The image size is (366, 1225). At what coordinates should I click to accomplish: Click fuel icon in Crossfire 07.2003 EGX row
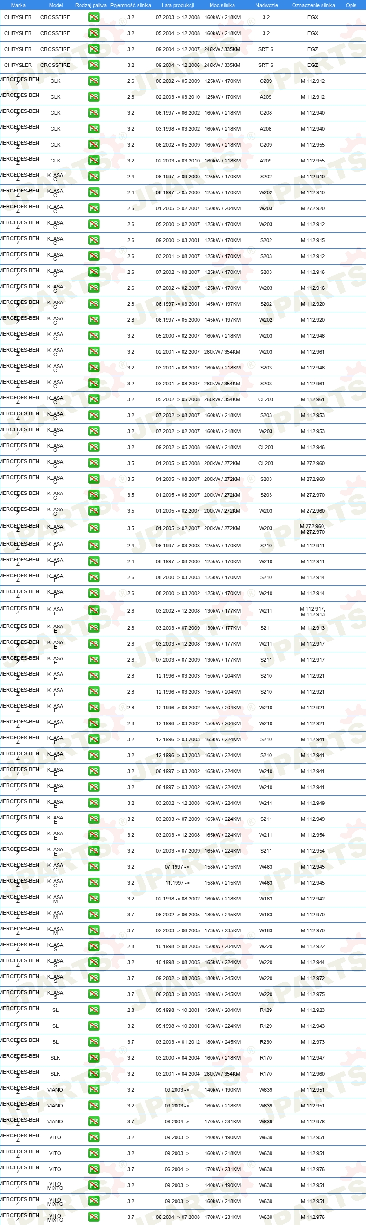click(94, 18)
